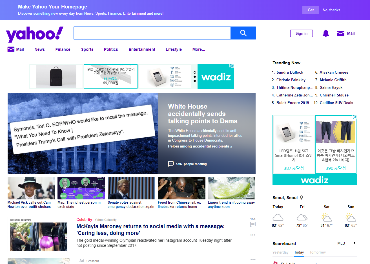Click Saturday's partly sunny weather icon
Viewport: 370px width, 264px height.
coord(326,217)
